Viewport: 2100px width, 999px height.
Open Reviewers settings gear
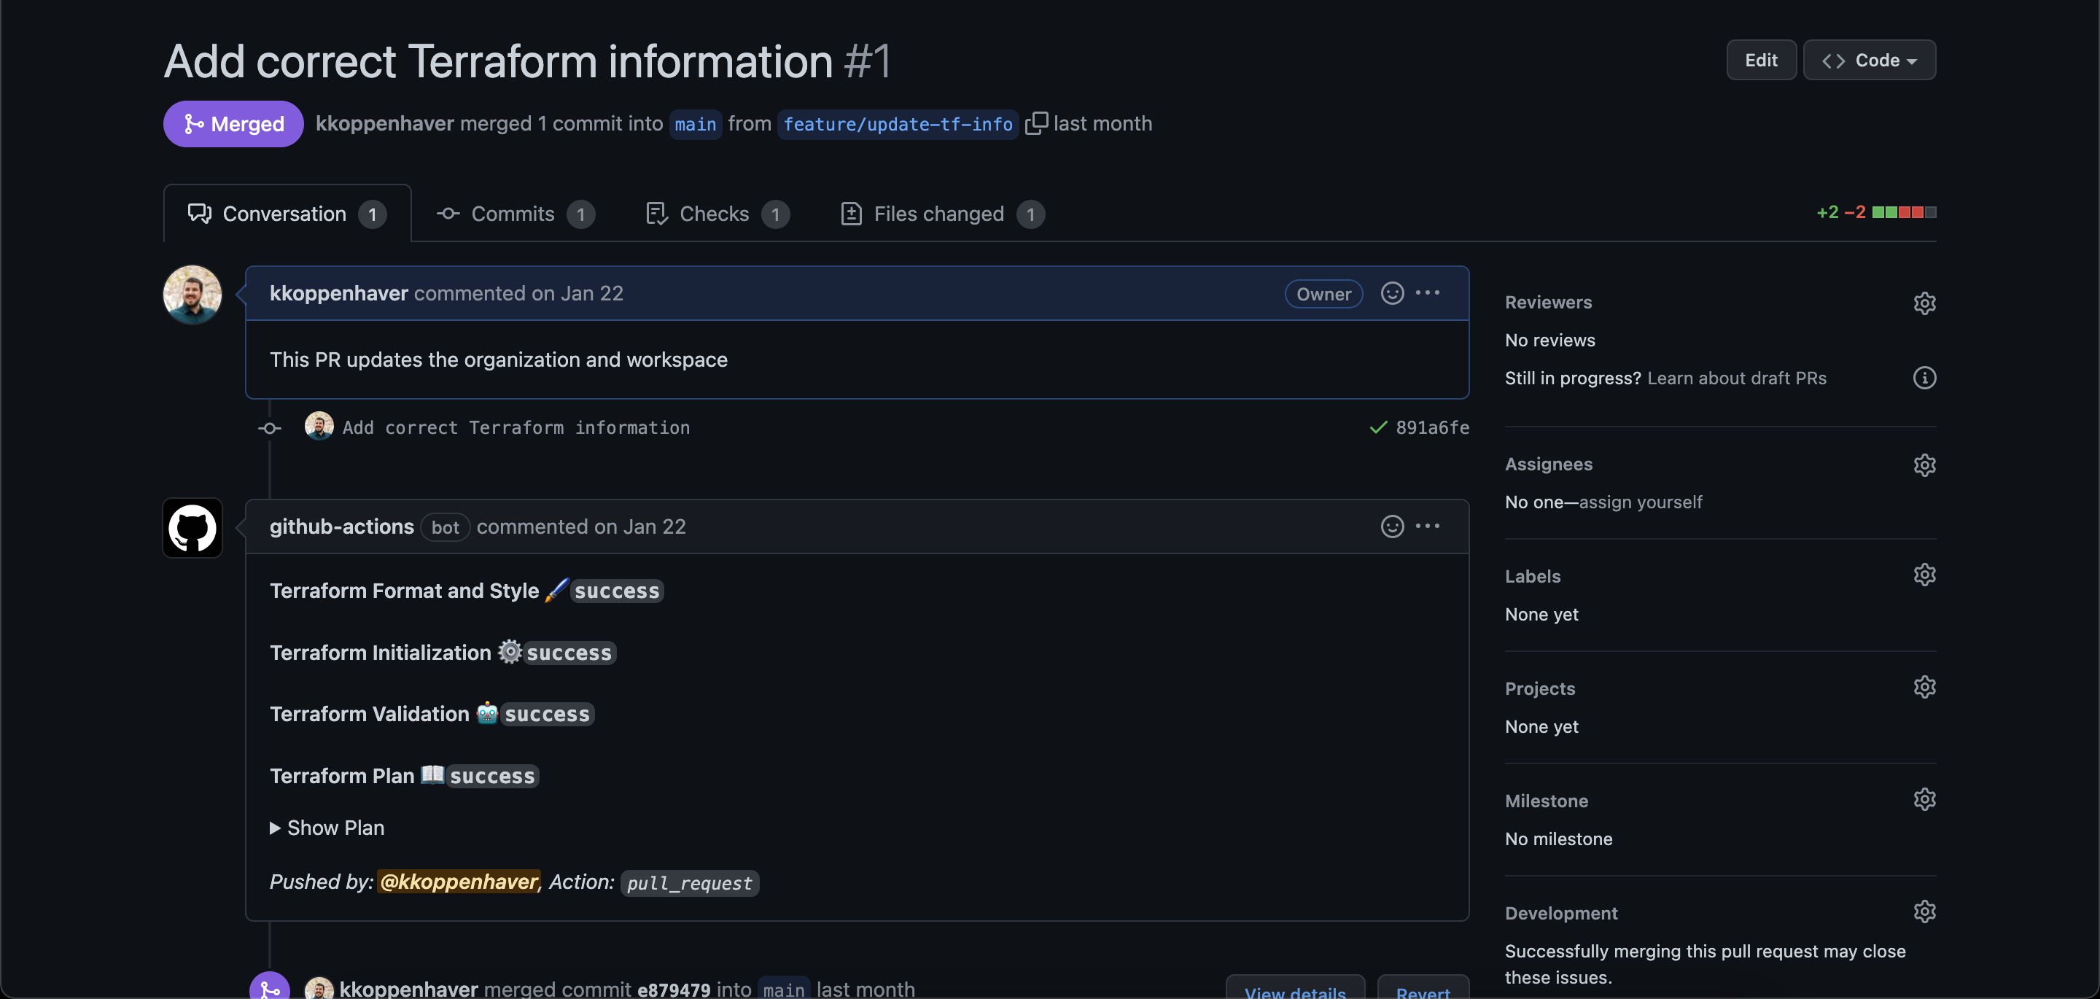[1924, 303]
